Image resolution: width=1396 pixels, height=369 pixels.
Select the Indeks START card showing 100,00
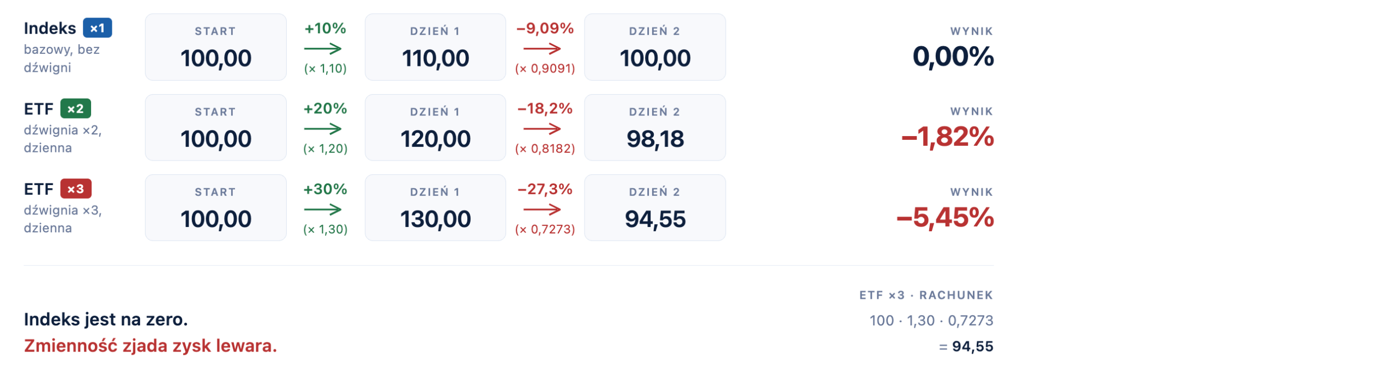click(215, 47)
